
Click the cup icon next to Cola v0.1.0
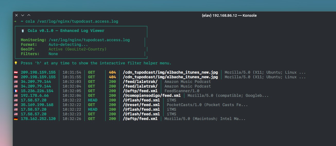coord(23,31)
